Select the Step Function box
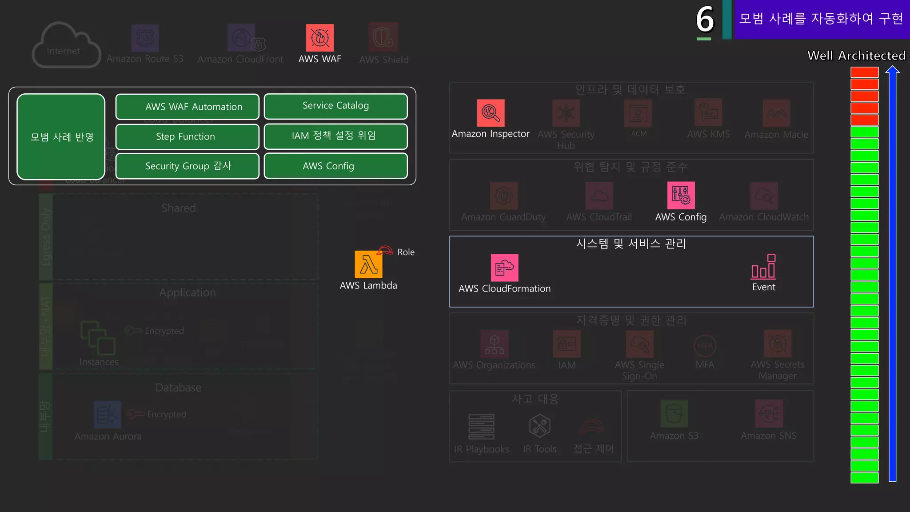The width and height of the screenshot is (910, 512). [x=188, y=136]
